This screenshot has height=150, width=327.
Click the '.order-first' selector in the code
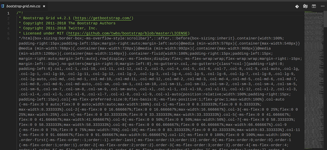(x=32, y=140)
